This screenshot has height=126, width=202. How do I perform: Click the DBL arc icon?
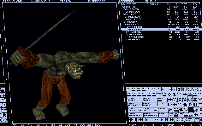tap(192, 115)
